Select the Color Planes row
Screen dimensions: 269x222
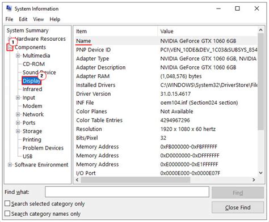(166, 112)
